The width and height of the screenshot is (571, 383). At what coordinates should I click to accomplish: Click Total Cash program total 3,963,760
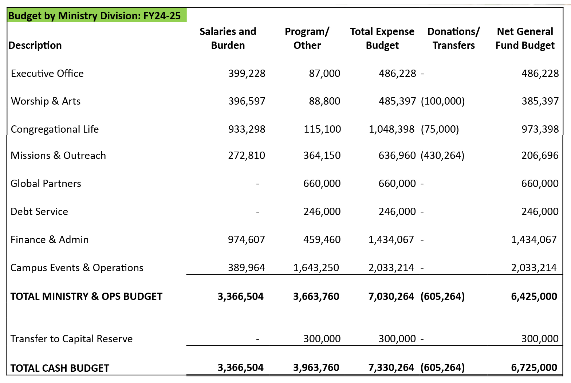click(316, 368)
